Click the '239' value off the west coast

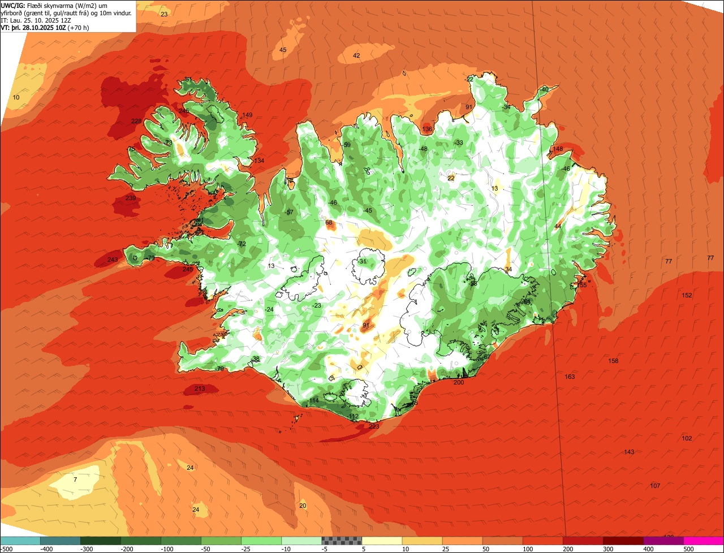click(x=131, y=198)
